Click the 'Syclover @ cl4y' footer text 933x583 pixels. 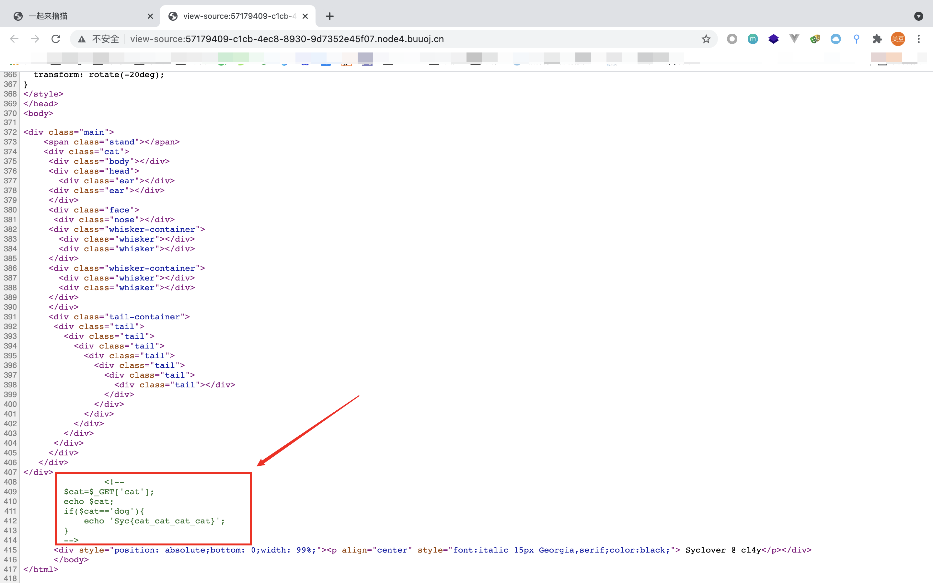(x=723, y=550)
